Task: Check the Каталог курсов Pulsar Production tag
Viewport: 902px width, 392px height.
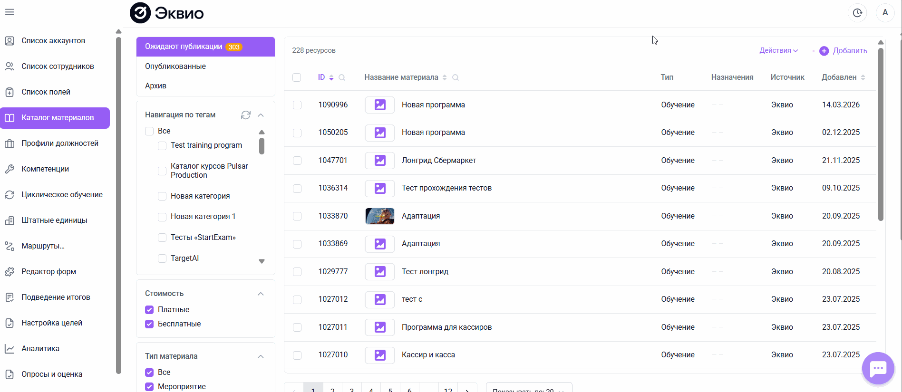Action: [x=162, y=171]
